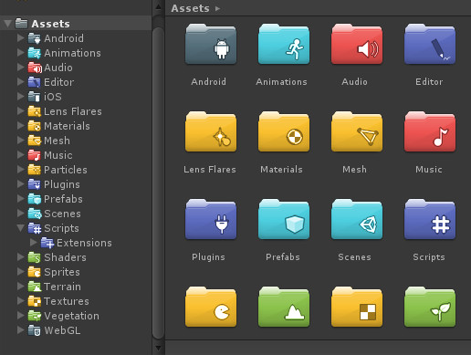Viewport: 471px width, 355px height.
Task: Expand the Lens Flares tree node arrow
Action: 21,111
